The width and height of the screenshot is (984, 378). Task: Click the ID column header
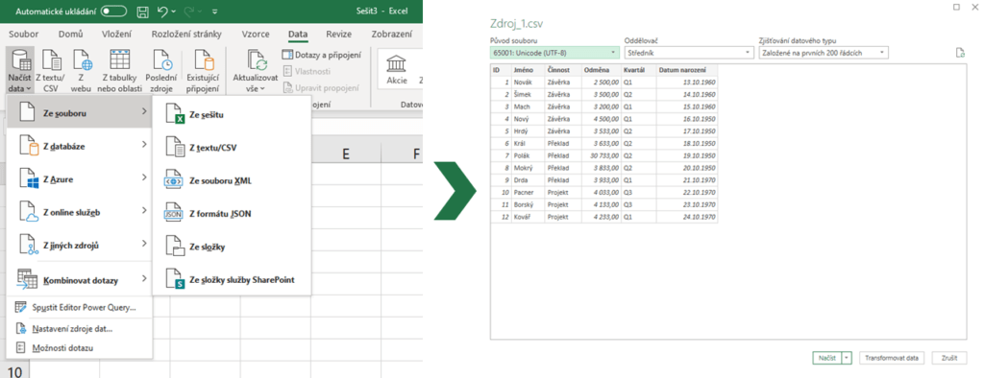click(500, 70)
